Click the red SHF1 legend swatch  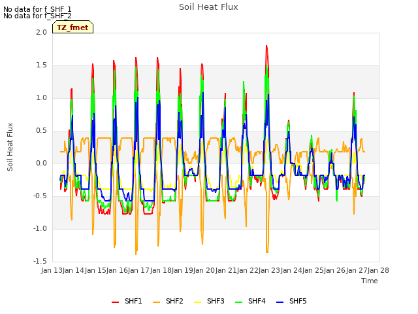click(115, 302)
